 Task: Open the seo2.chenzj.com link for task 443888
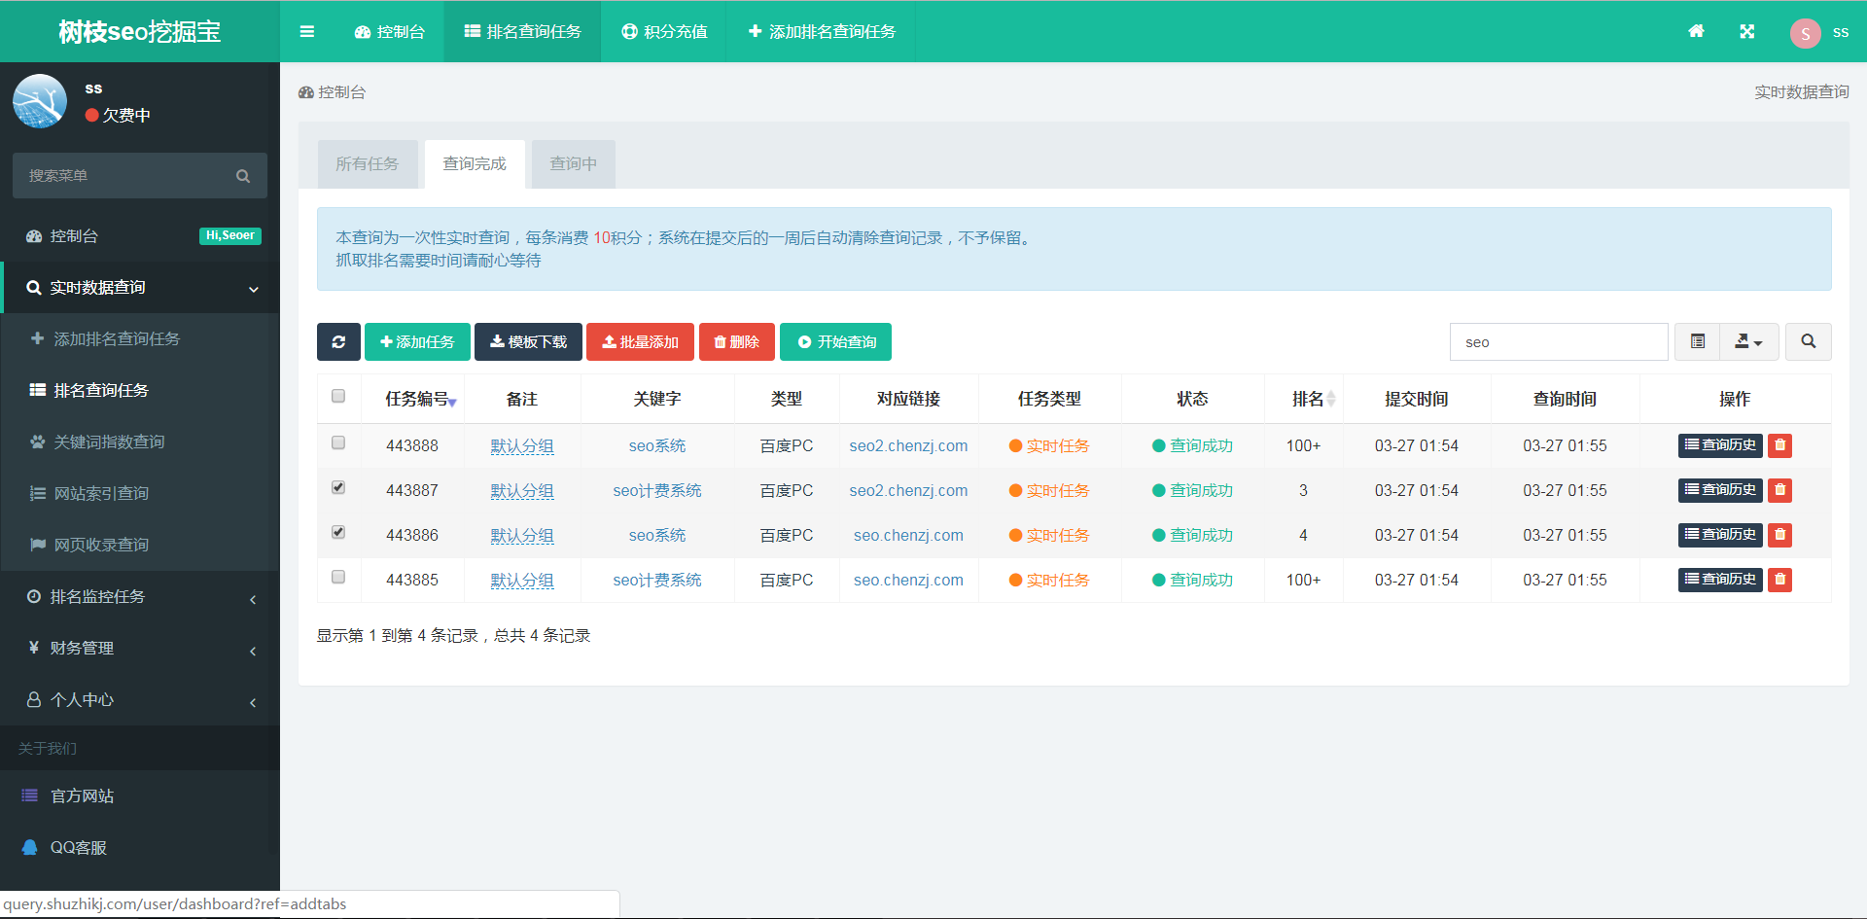(x=908, y=446)
